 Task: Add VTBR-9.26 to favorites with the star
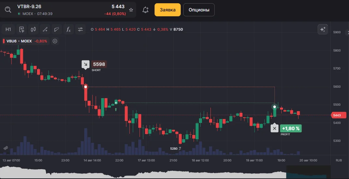[x=131, y=10]
